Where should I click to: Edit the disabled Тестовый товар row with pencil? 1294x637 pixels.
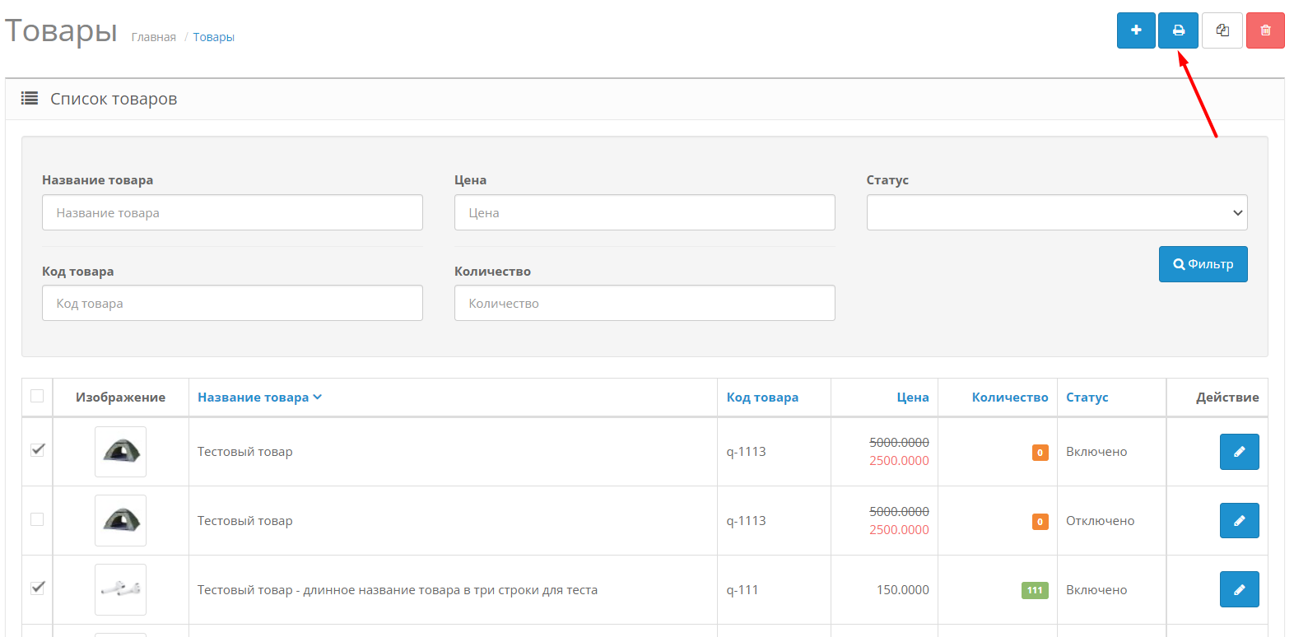point(1239,521)
